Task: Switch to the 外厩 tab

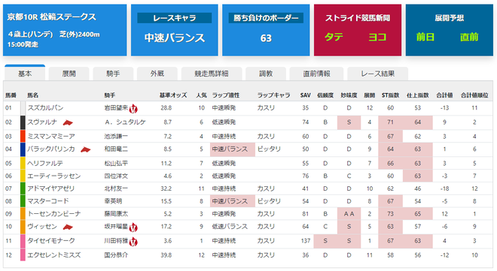Action: (x=157, y=74)
